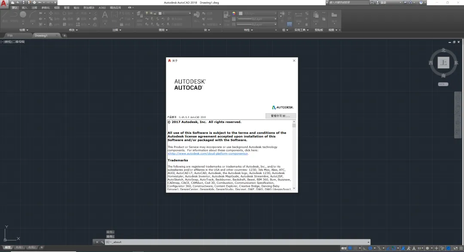This screenshot has width=464, height=252.
Task: Toggle hardware acceleration blue circle icon
Action: [x=448, y=248]
